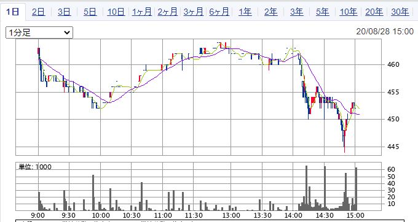The image size is (418, 222).
Task: Click the opening candlestick at 9:00
Action: [39, 52]
